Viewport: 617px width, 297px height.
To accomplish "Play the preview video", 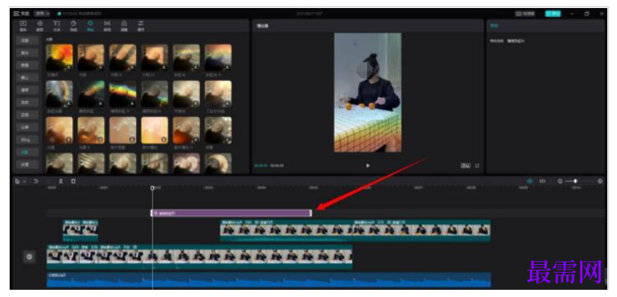I will (368, 166).
